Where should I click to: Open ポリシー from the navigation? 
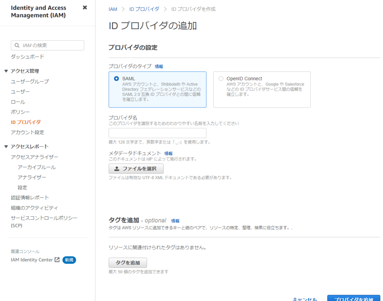[21, 112]
